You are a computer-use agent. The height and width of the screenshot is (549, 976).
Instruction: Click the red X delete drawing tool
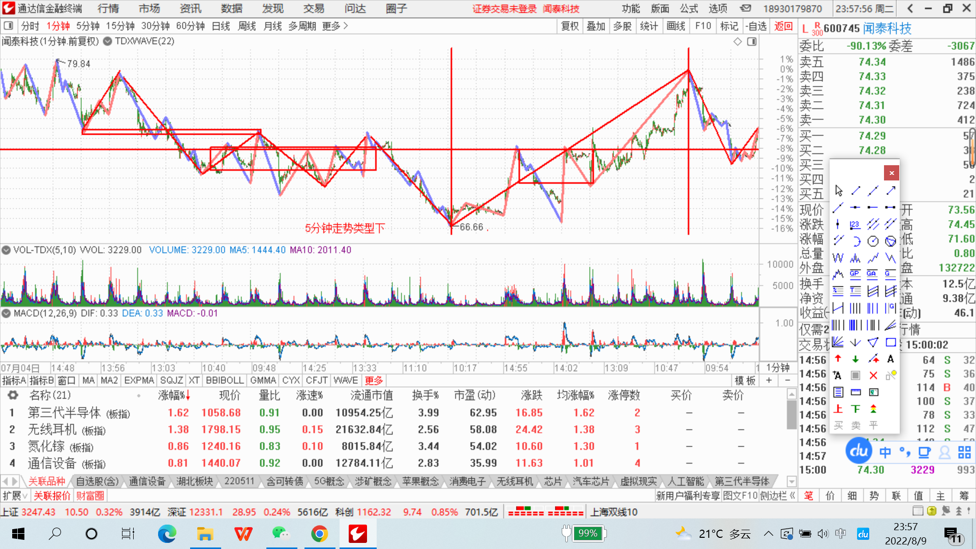pyautogui.click(x=873, y=376)
